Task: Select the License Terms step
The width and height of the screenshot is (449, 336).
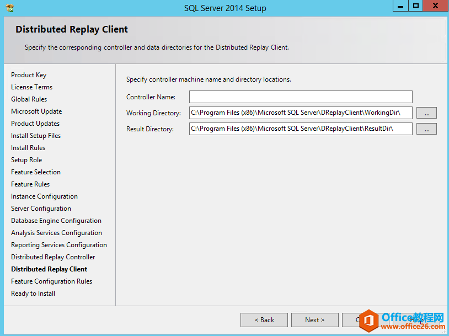Action: (32, 87)
